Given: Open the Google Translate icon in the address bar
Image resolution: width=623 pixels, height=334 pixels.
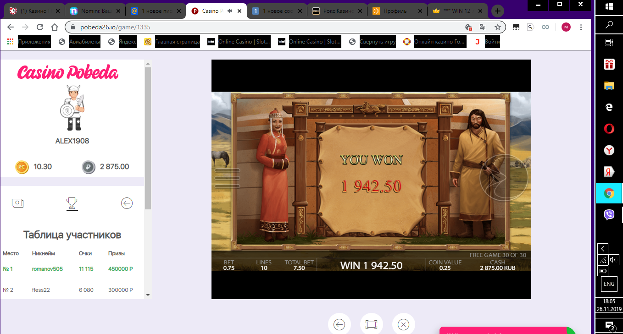Looking at the screenshot, I should tap(483, 27).
